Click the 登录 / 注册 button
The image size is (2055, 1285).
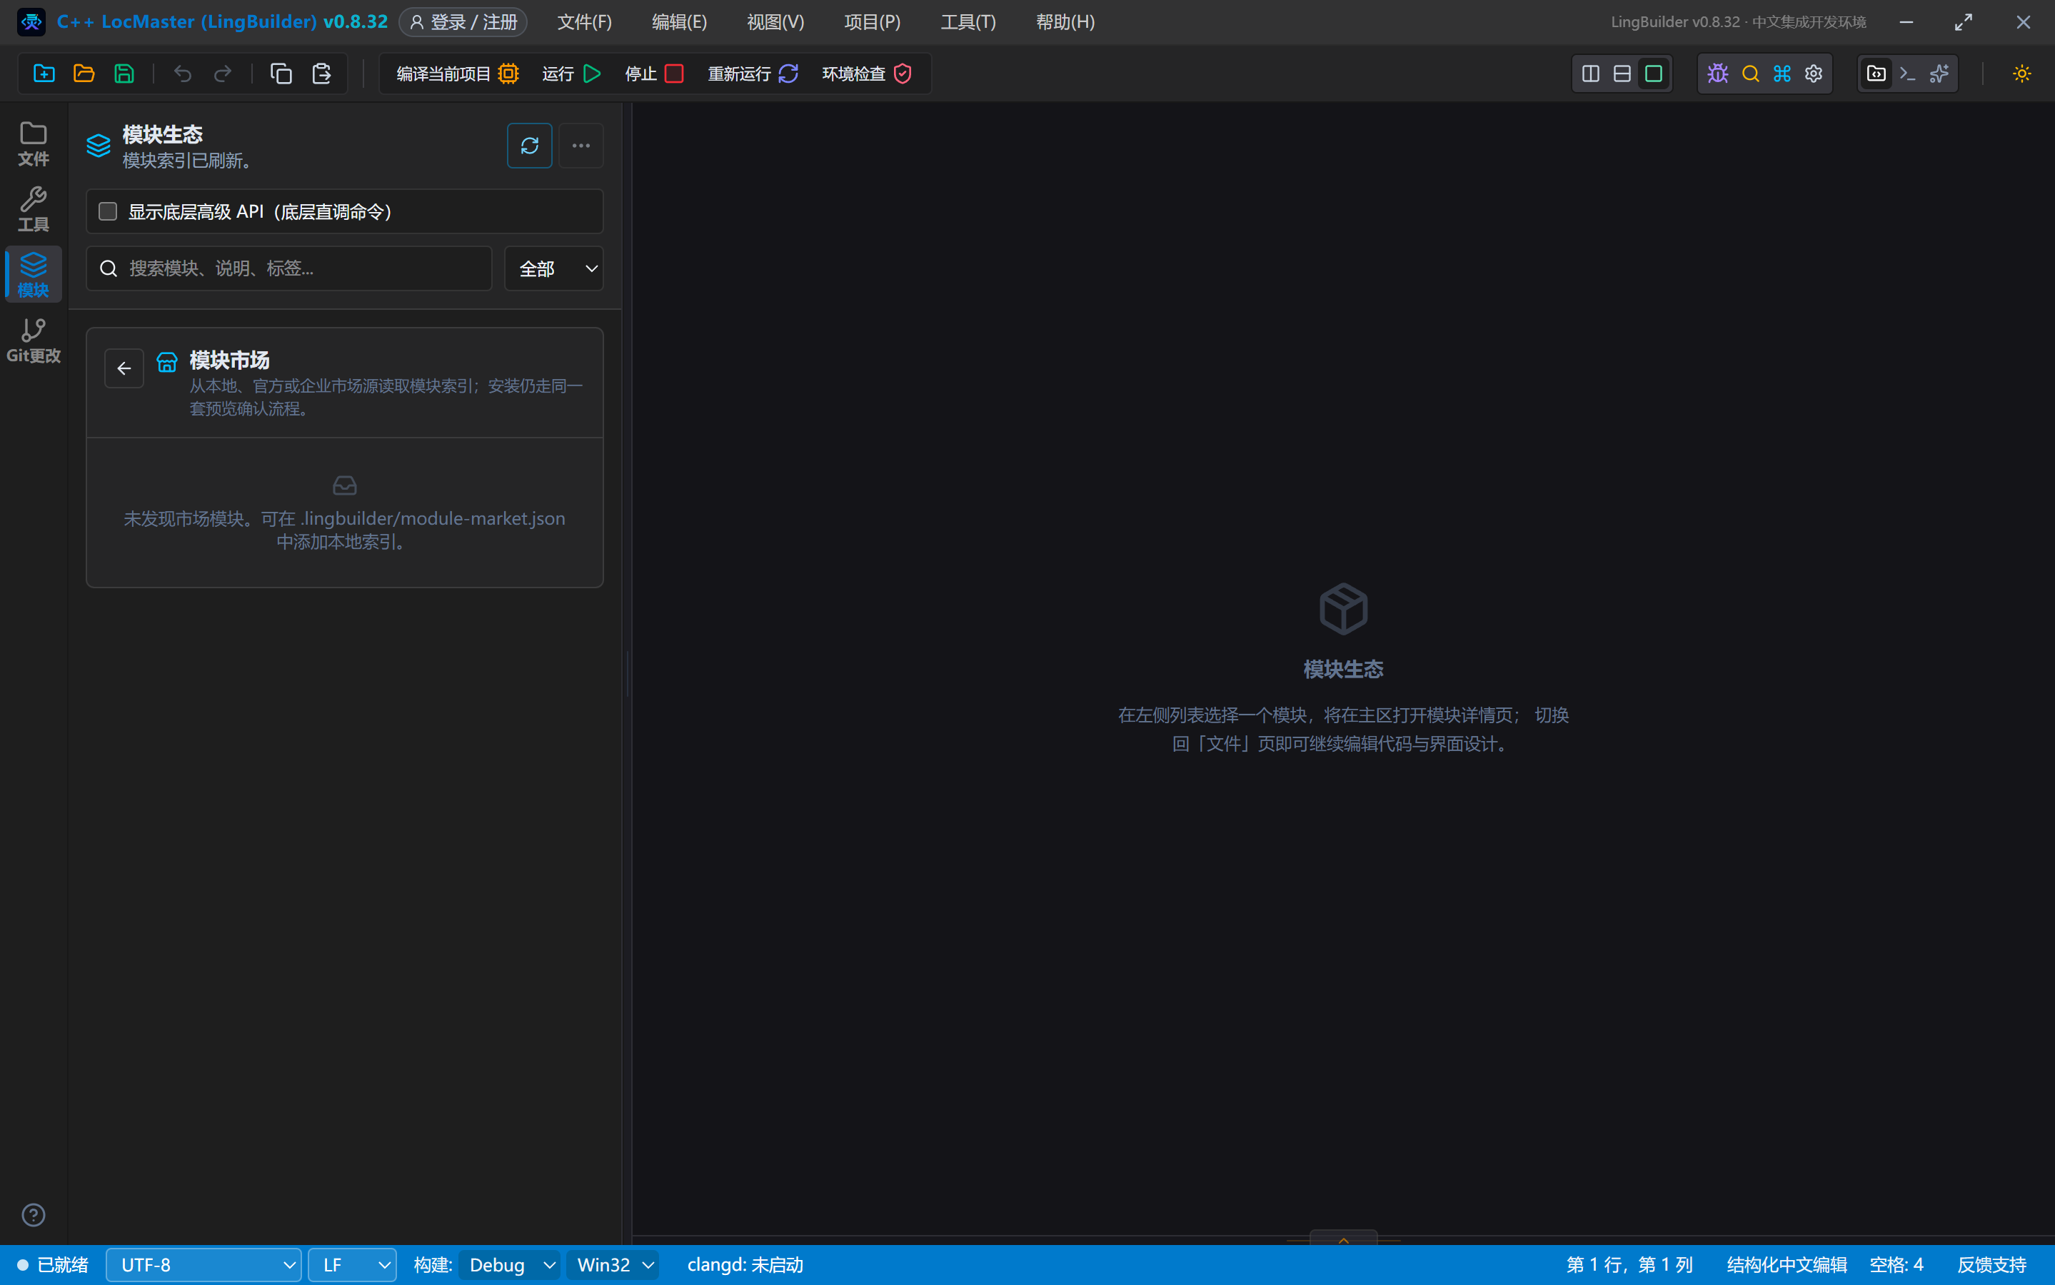(x=463, y=22)
